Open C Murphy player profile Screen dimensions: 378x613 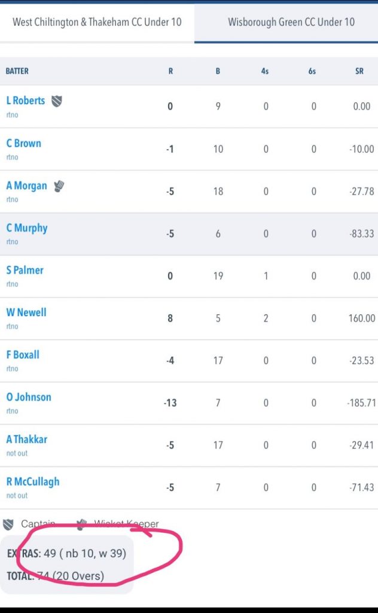27,228
